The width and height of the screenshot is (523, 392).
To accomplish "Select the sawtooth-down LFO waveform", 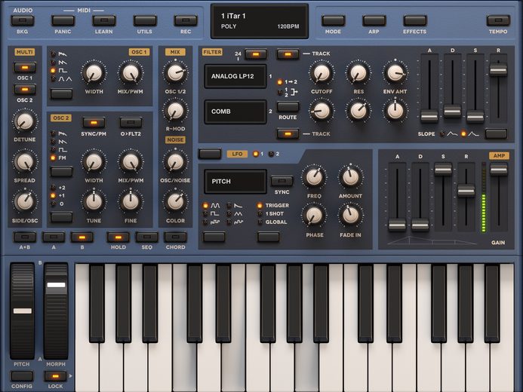I will (x=235, y=206).
